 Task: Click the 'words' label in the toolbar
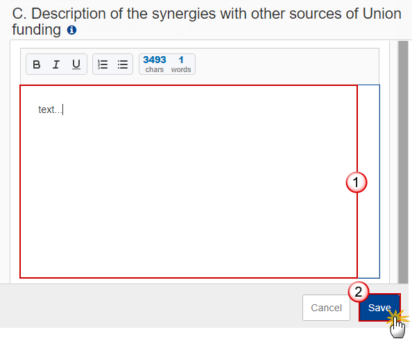(181, 69)
